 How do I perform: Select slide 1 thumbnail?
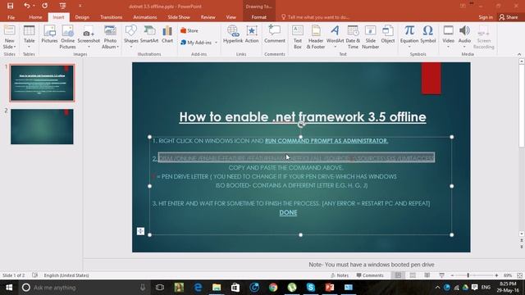42,83
